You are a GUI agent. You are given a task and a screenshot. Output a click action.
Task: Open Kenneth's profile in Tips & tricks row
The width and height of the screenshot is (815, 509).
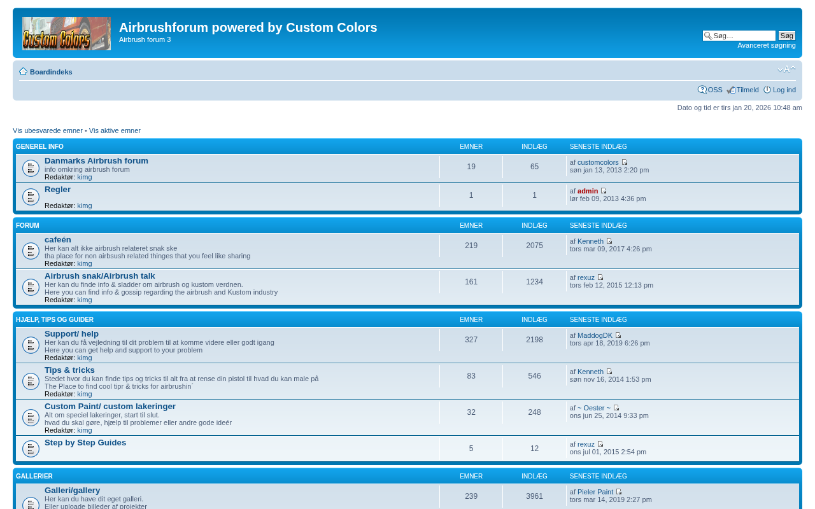tap(590, 372)
